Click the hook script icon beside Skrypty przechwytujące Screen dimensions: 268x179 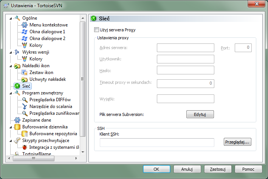click(17, 140)
